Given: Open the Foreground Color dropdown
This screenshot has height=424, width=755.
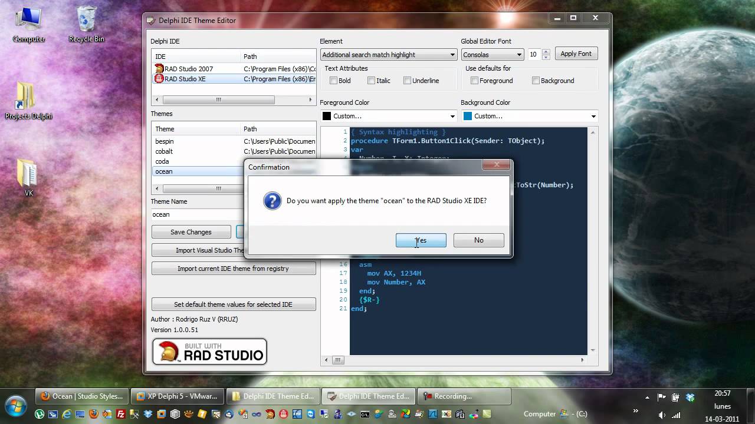Looking at the screenshot, I should [x=452, y=116].
